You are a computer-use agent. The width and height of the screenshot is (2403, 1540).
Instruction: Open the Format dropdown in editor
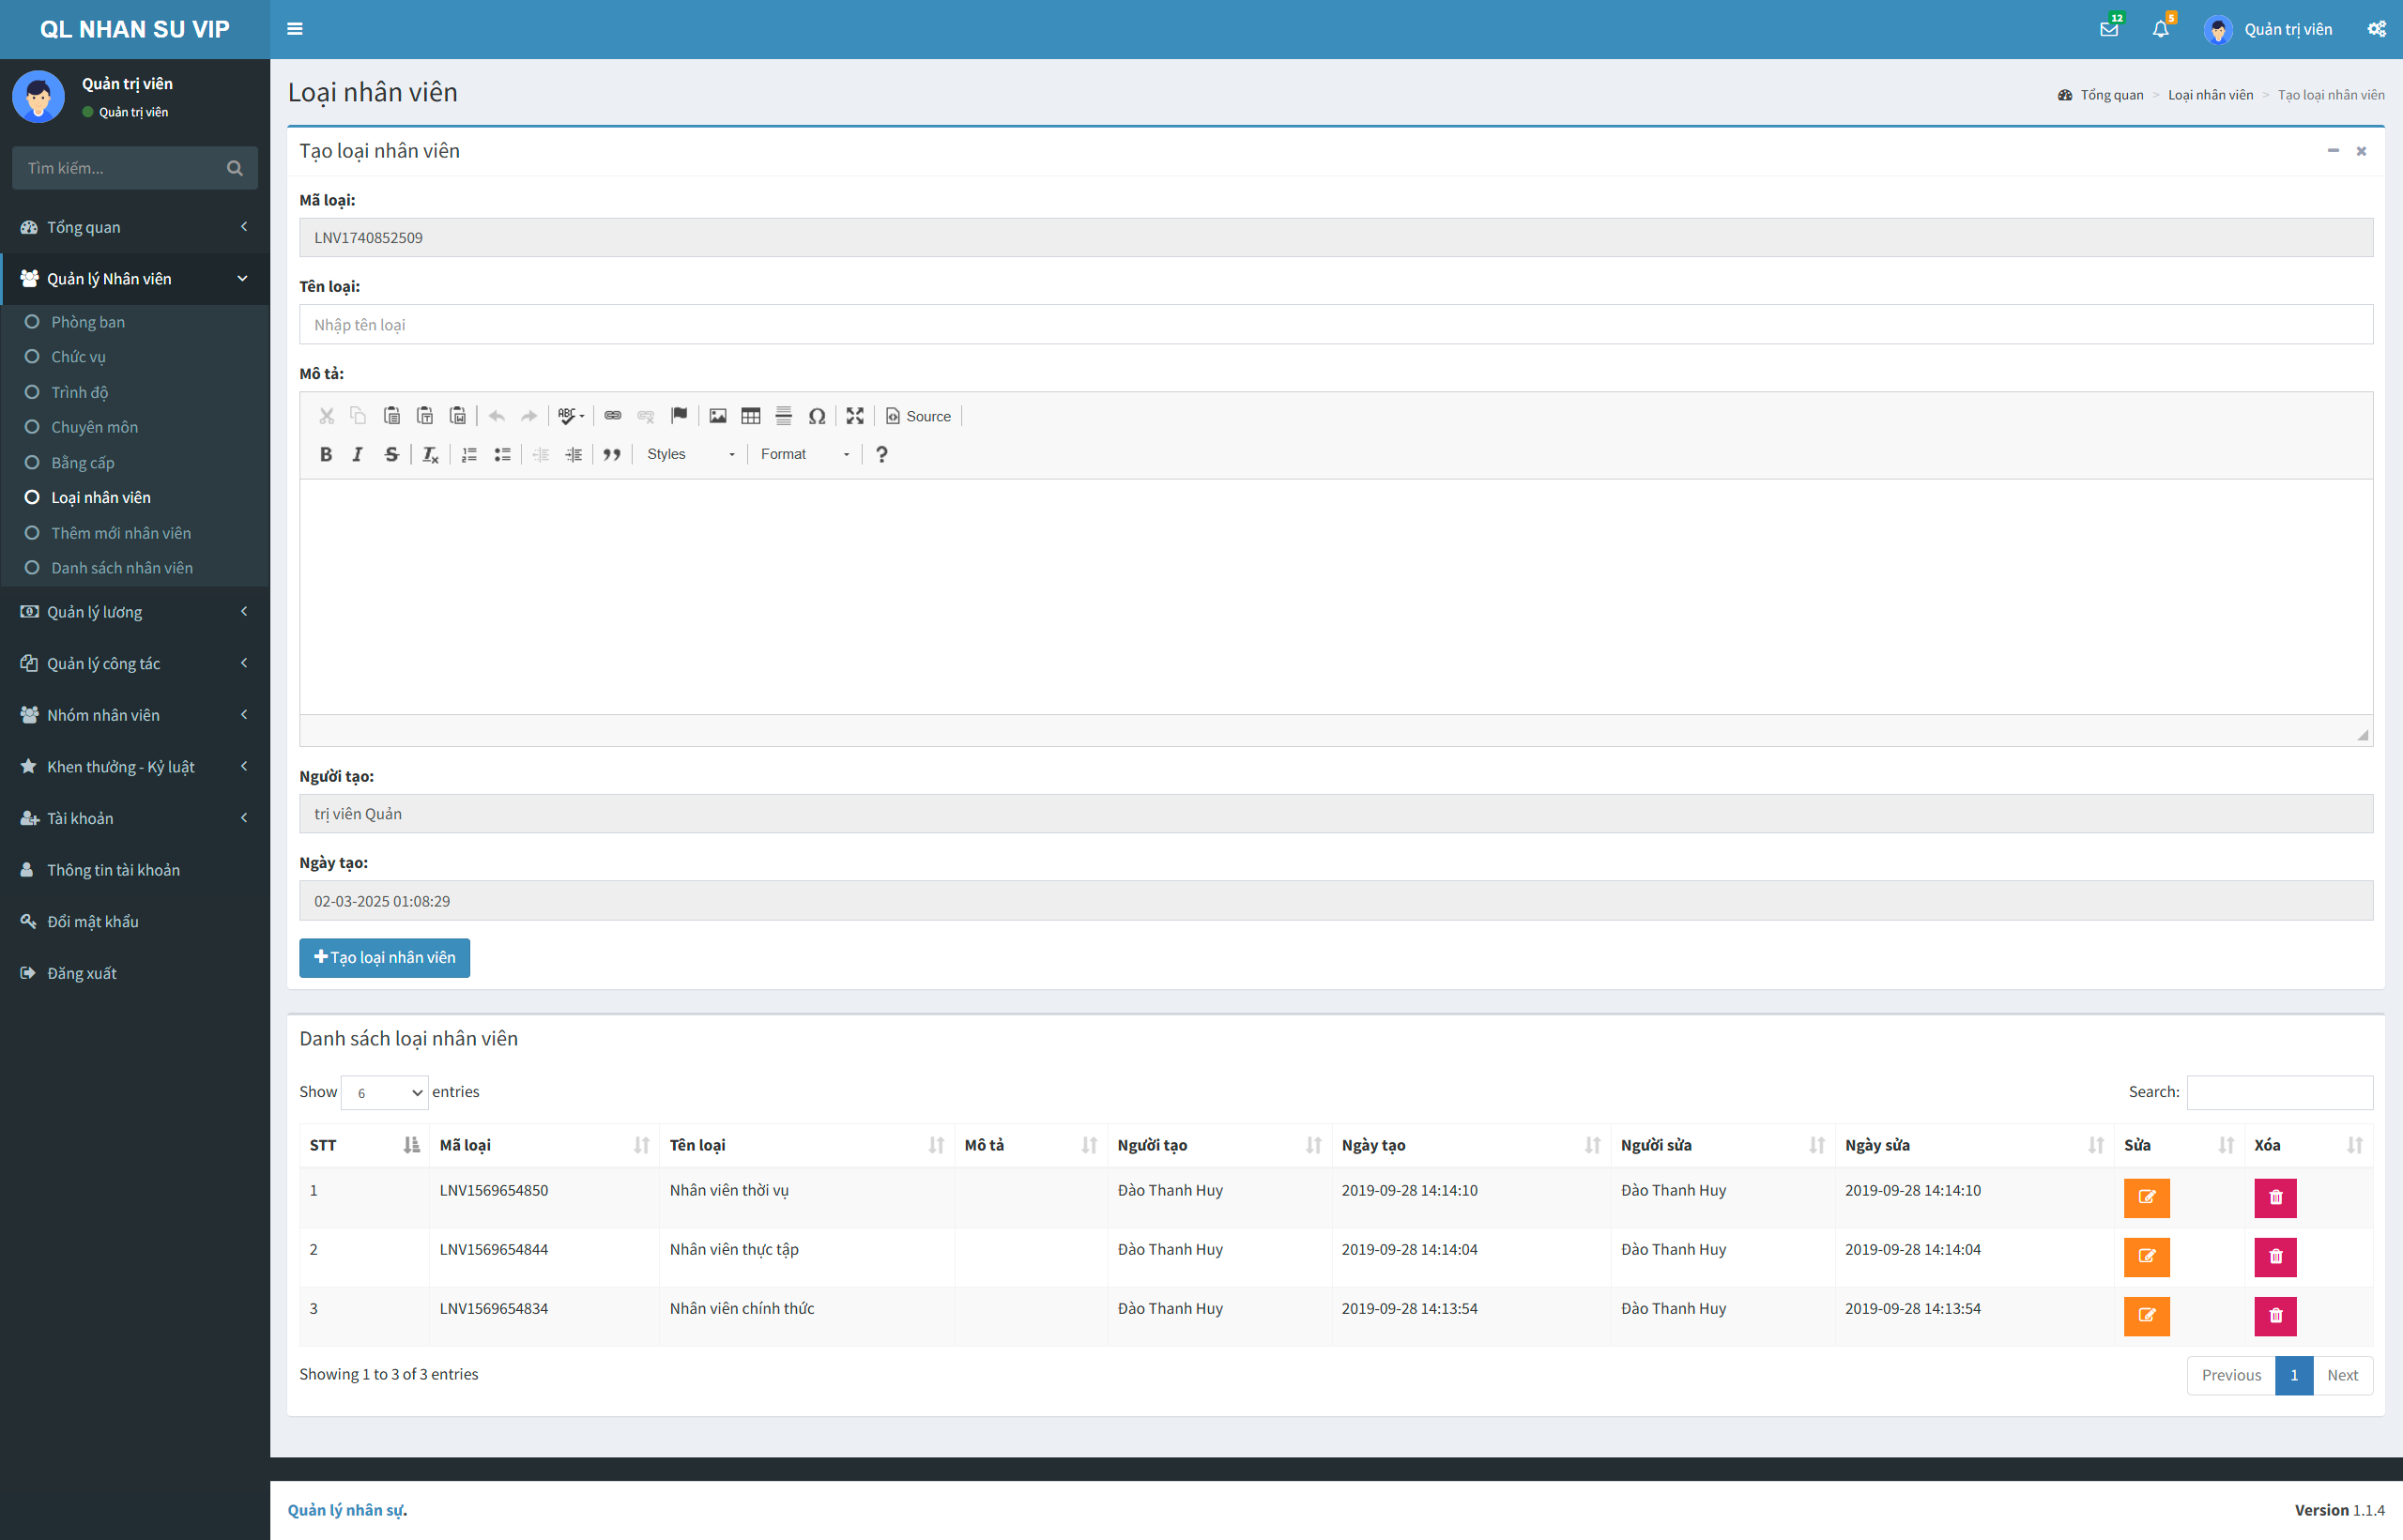pyautogui.click(x=797, y=455)
